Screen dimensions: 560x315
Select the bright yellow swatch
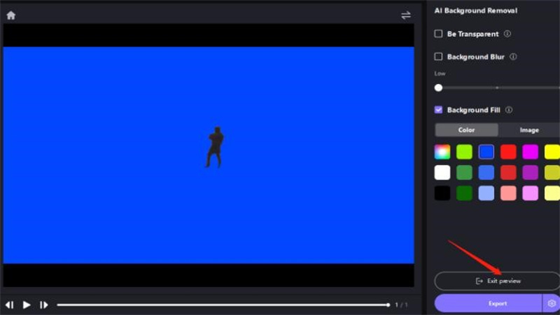click(552, 152)
